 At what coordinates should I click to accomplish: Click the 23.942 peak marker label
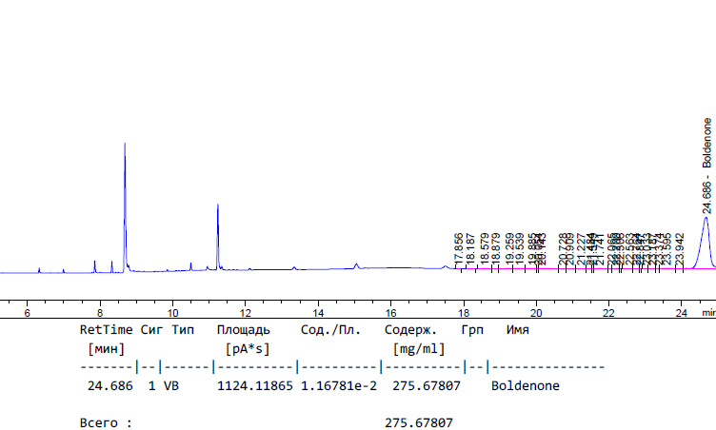coord(680,248)
